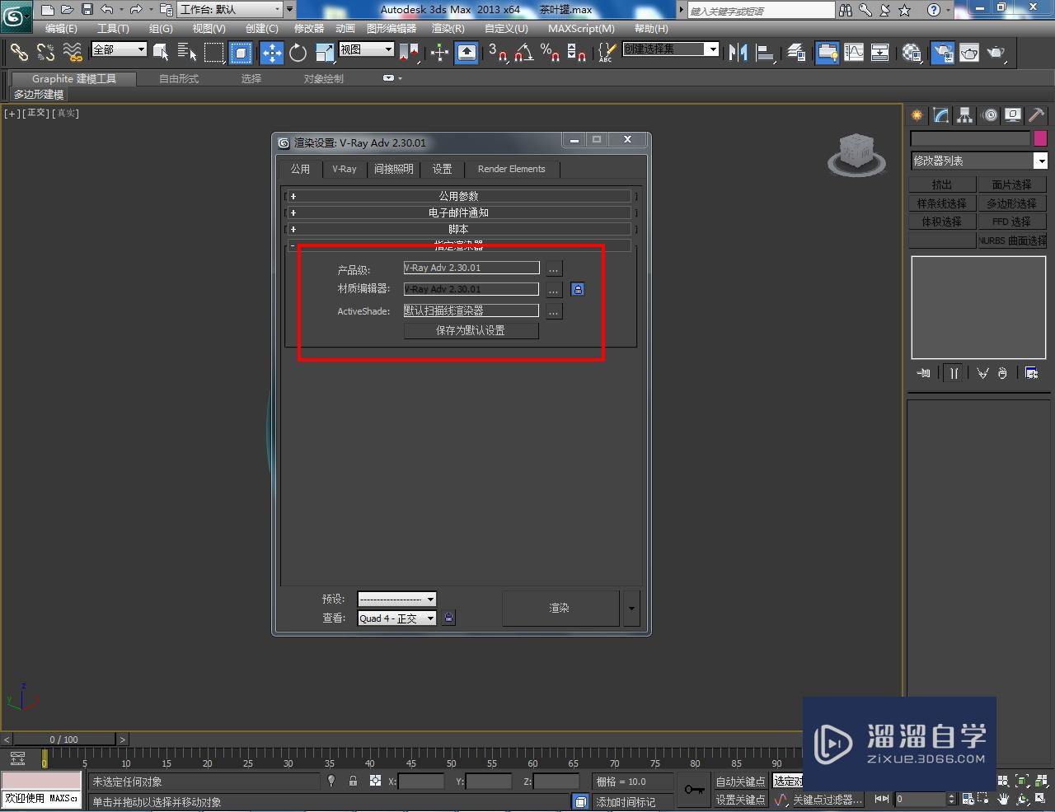The width and height of the screenshot is (1055, 812).
Task: Click the Use Pivot Point Center icon
Action: [x=409, y=53]
